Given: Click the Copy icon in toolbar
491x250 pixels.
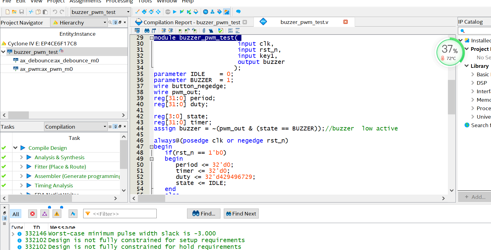Looking at the screenshot, I should (x=38, y=12).
